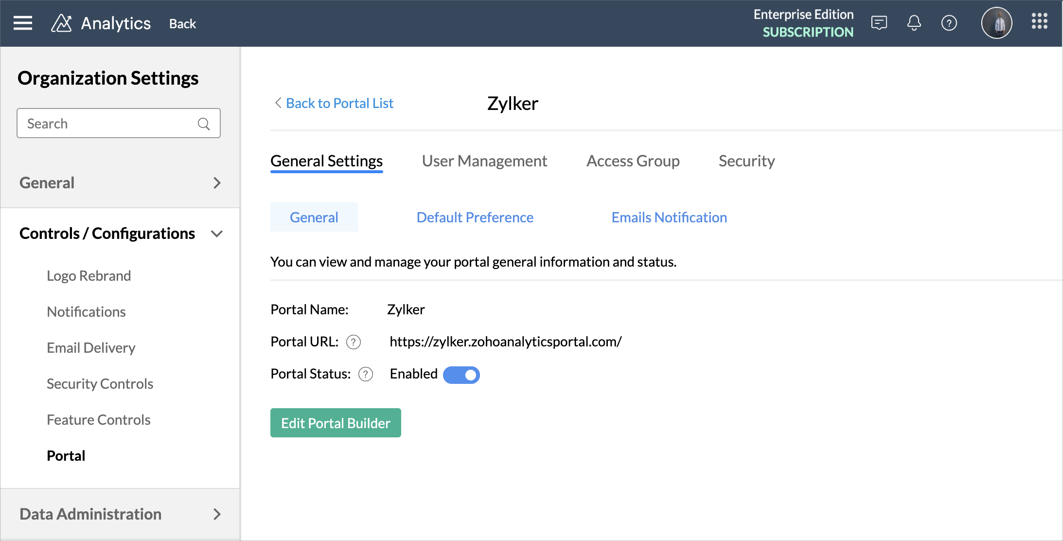Open Email Delivery settings
Image resolution: width=1063 pixels, height=541 pixels.
[91, 348]
